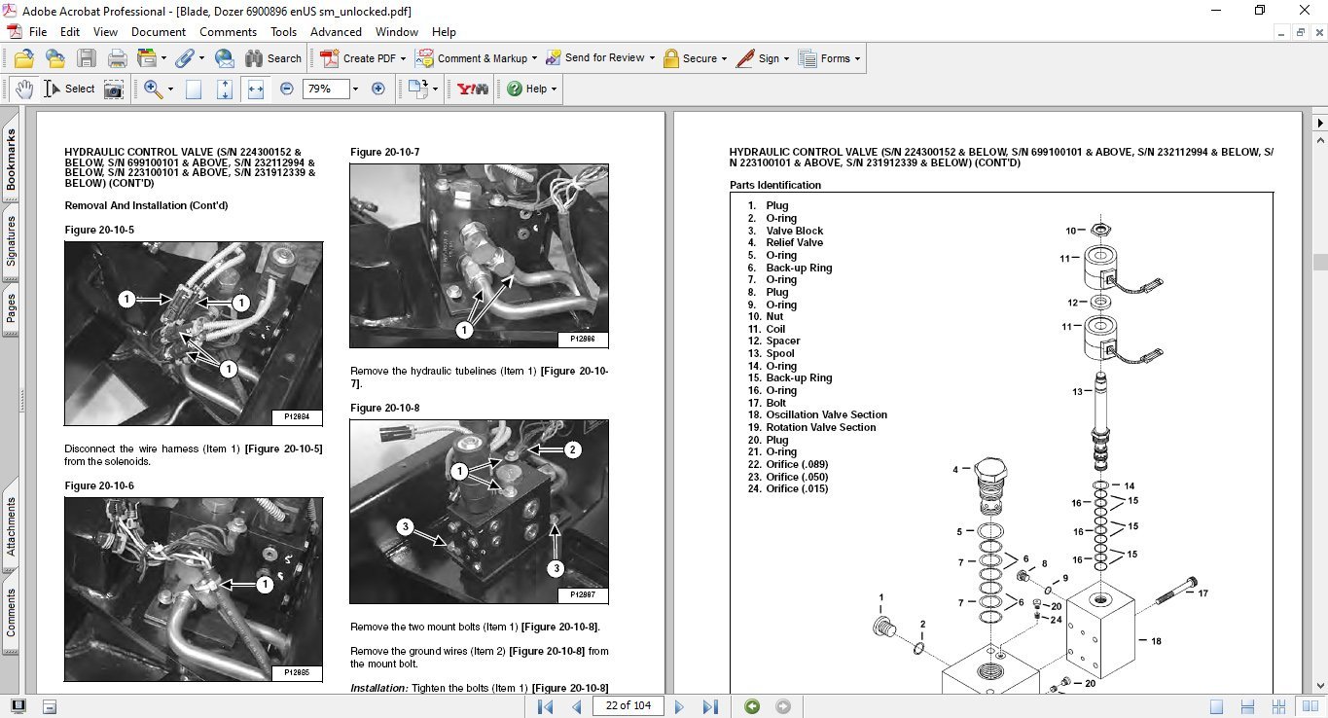
Task: Click the round plus Zoom In button
Action: [378, 89]
